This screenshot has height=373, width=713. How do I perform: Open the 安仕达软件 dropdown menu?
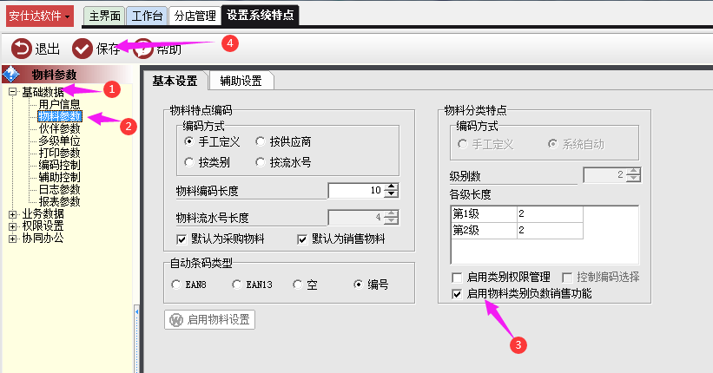pyautogui.click(x=40, y=16)
